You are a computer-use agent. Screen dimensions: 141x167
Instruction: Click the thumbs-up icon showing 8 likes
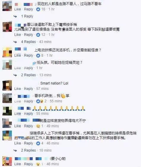[38, 55]
